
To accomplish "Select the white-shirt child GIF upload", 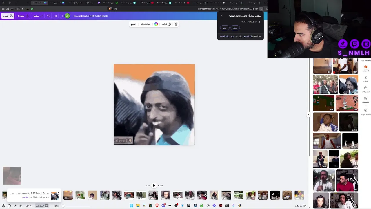I will click(325, 122).
